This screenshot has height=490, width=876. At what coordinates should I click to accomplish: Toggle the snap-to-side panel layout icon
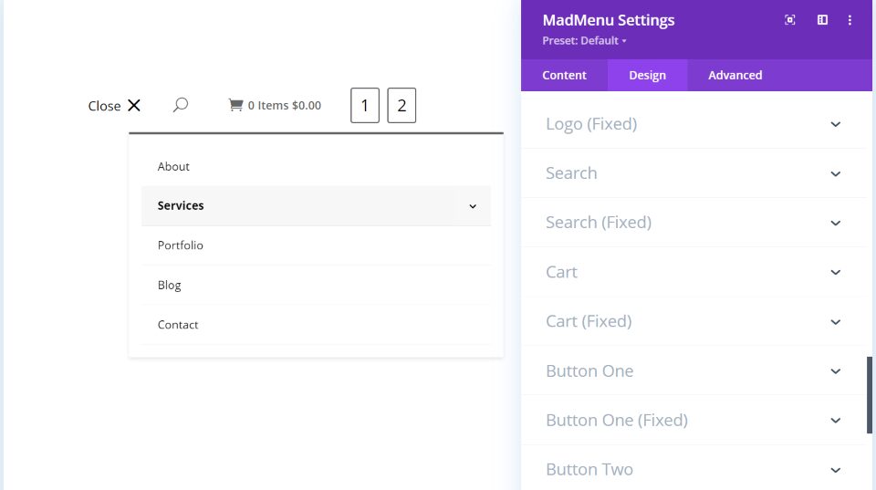coord(822,20)
